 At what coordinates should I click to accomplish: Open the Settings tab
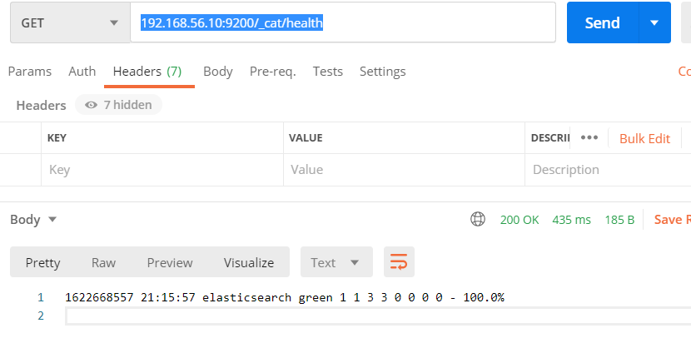[382, 72]
